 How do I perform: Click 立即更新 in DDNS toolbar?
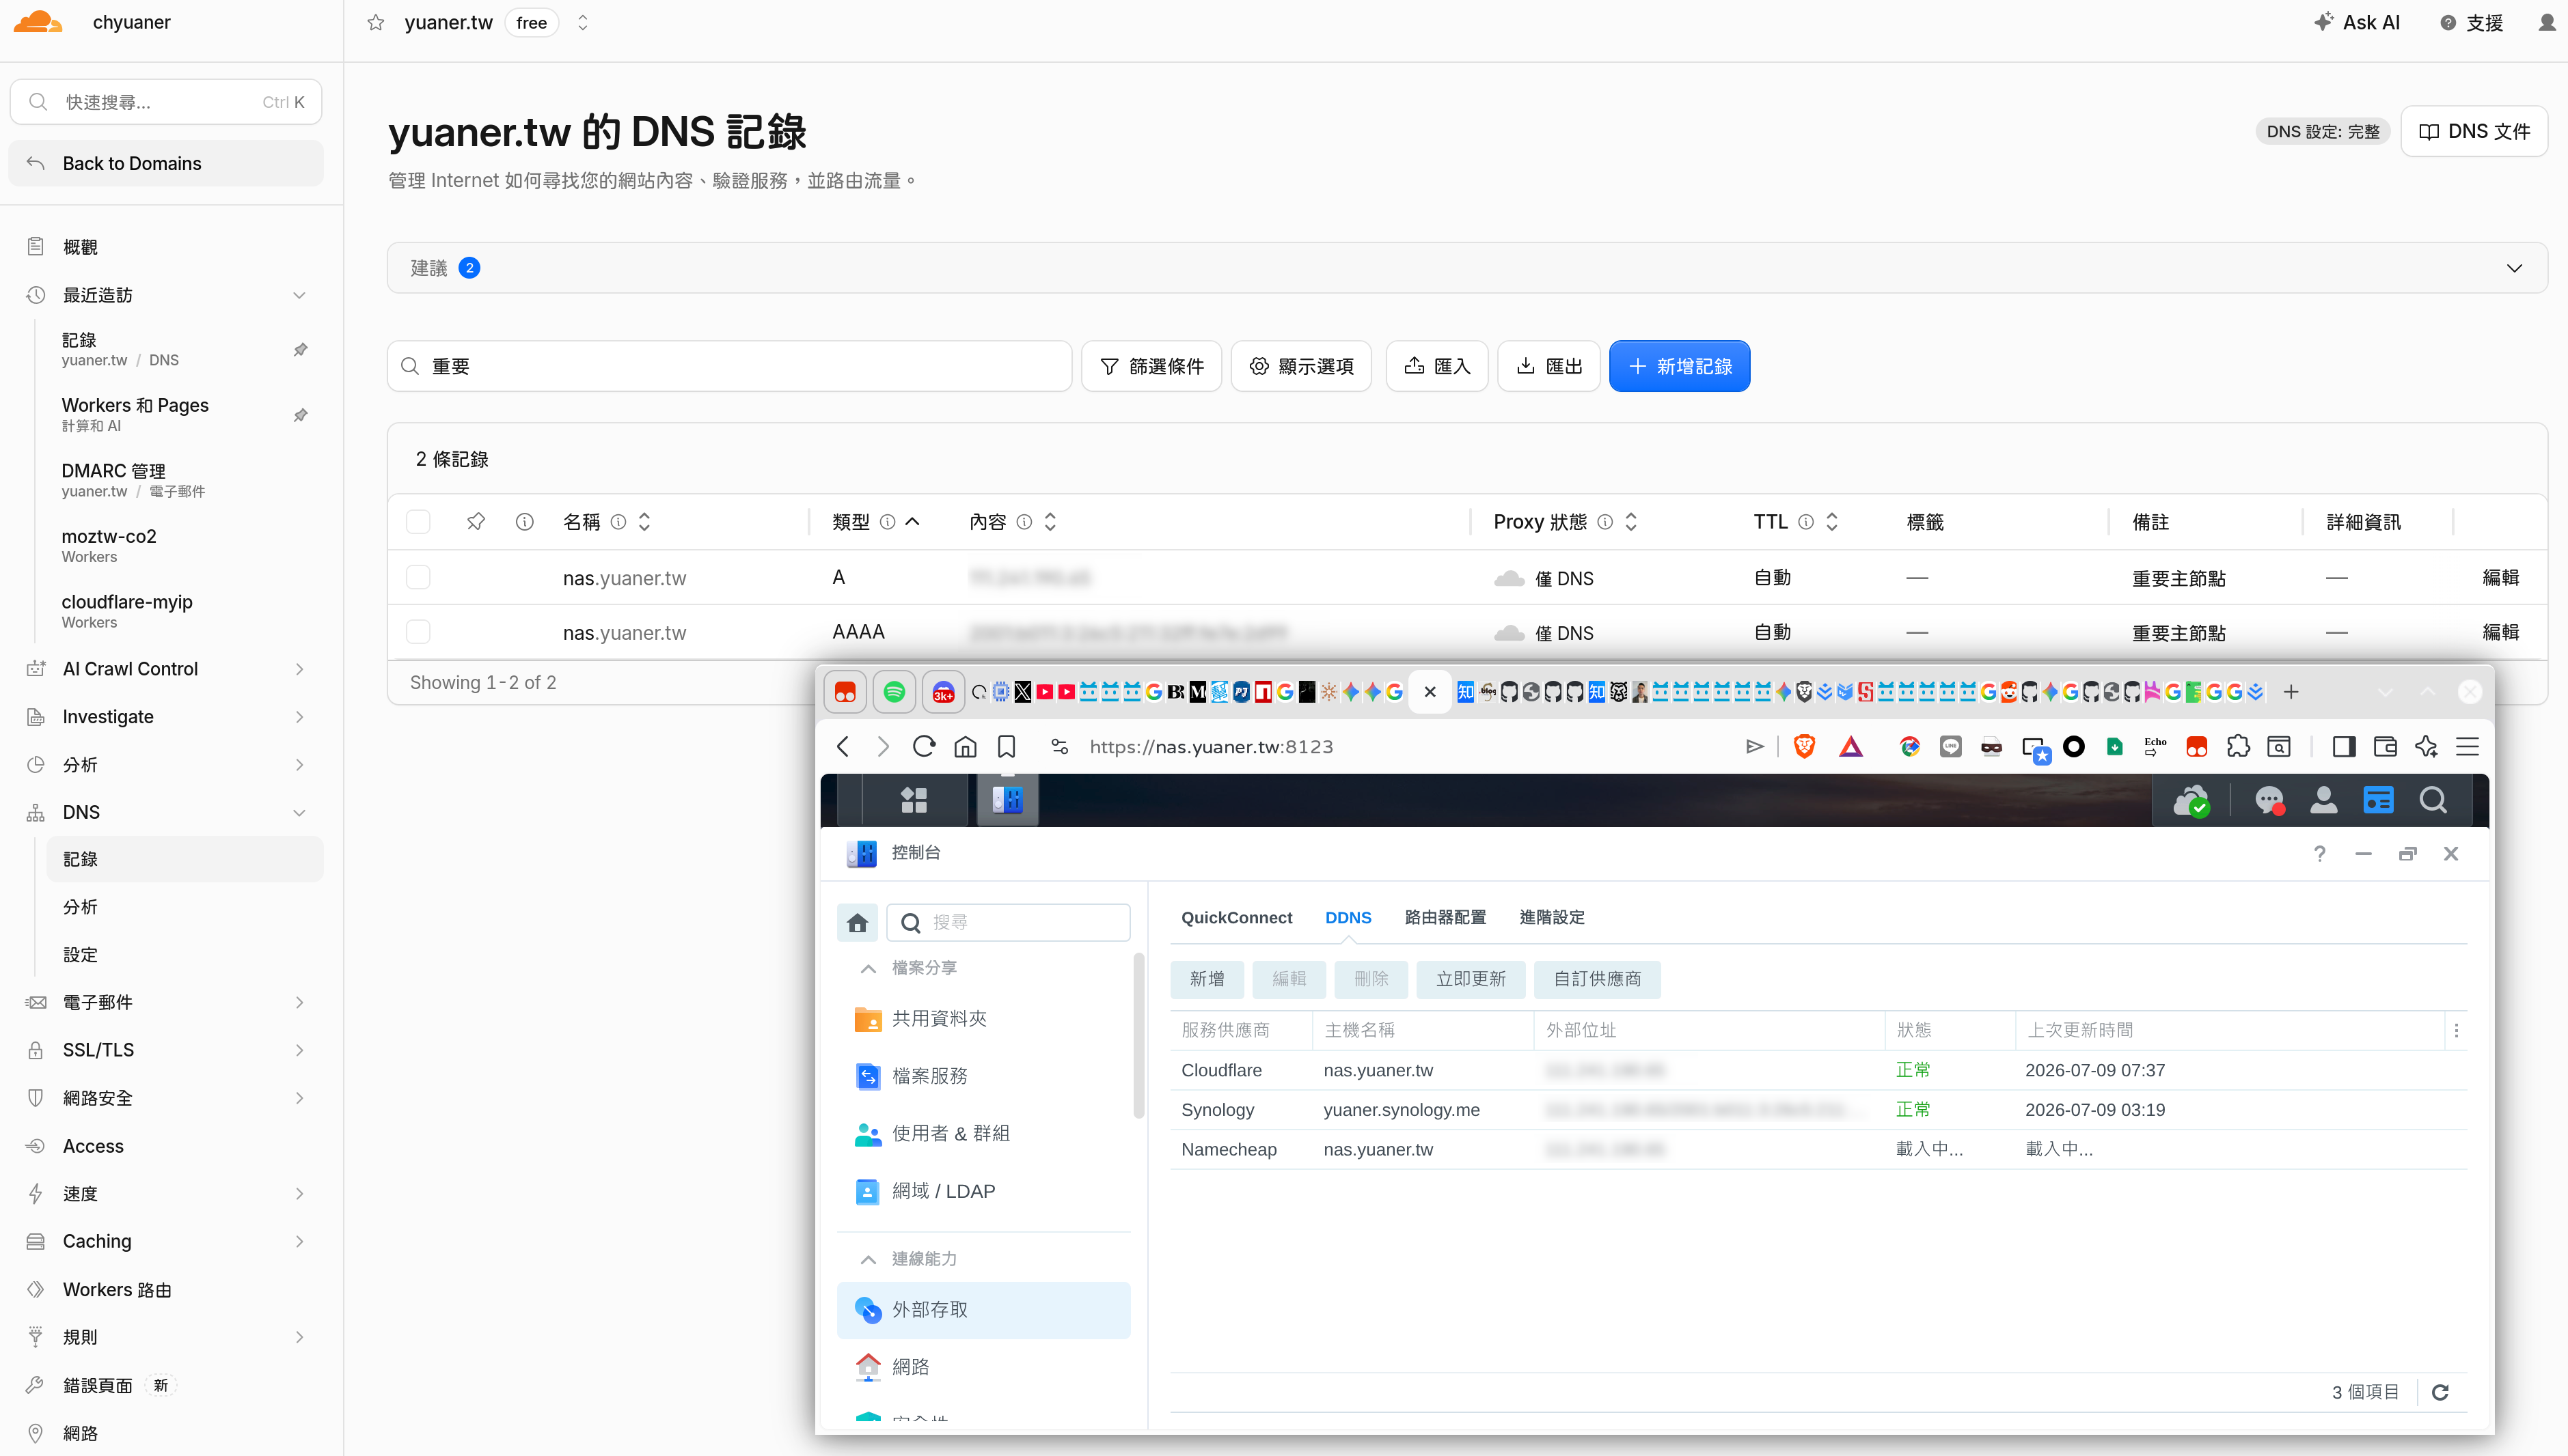click(1470, 979)
